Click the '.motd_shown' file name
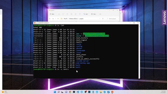 point(81,55)
